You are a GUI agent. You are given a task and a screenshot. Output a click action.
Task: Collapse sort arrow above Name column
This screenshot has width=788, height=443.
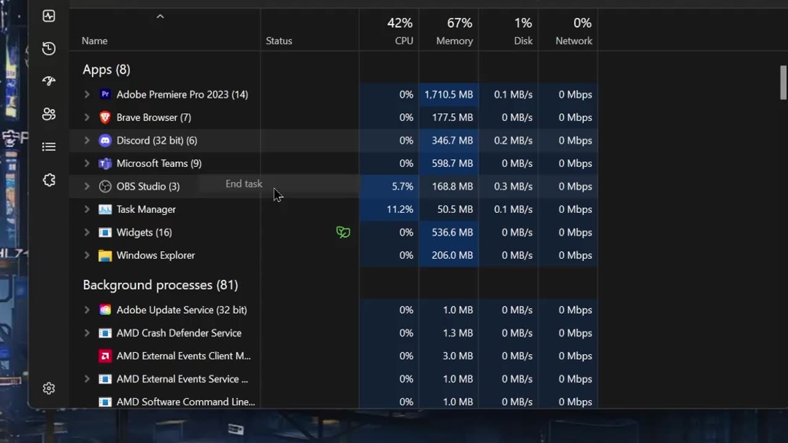click(160, 16)
